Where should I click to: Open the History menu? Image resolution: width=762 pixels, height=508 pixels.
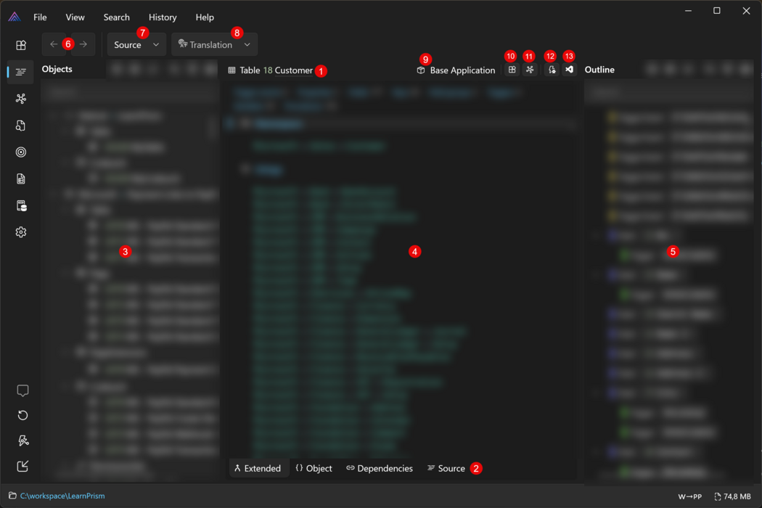tap(163, 17)
